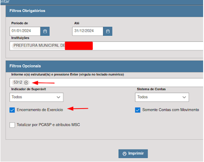This screenshot has width=204, height=162.
Task: Click the Imprimir button
Action: (133, 154)
